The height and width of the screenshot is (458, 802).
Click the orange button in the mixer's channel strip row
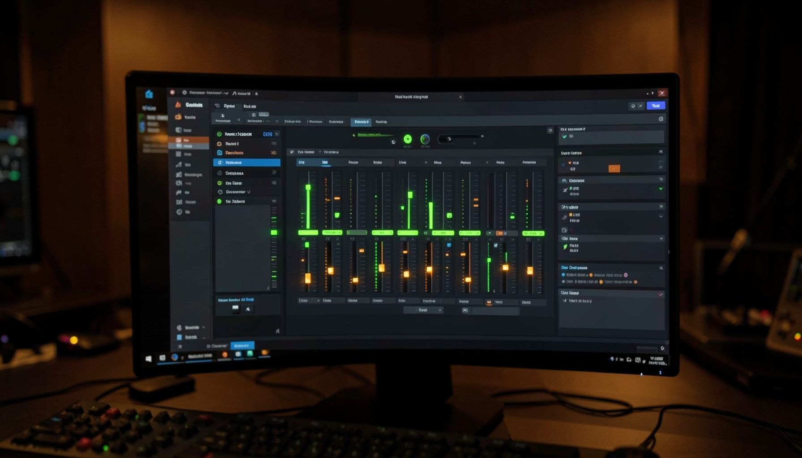(x=499, y=233)
